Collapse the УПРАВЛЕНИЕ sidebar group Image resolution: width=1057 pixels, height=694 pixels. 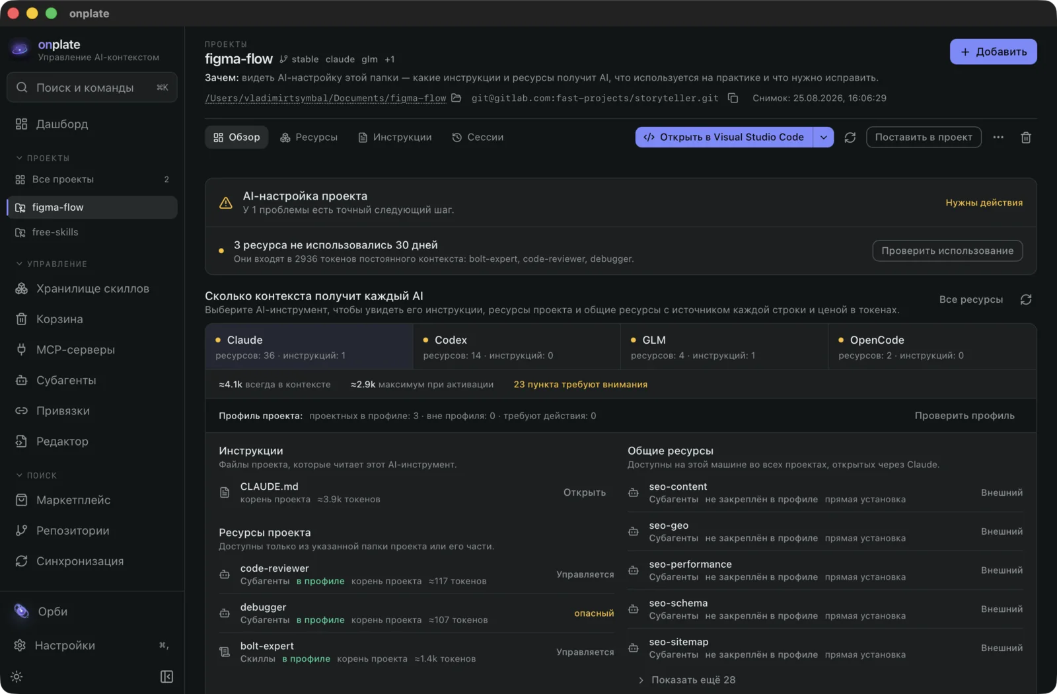pyautogui.click(x=52, y=264)
